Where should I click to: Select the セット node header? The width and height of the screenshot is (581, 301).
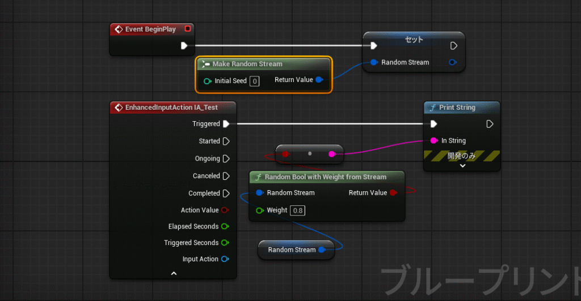(414, 40)
